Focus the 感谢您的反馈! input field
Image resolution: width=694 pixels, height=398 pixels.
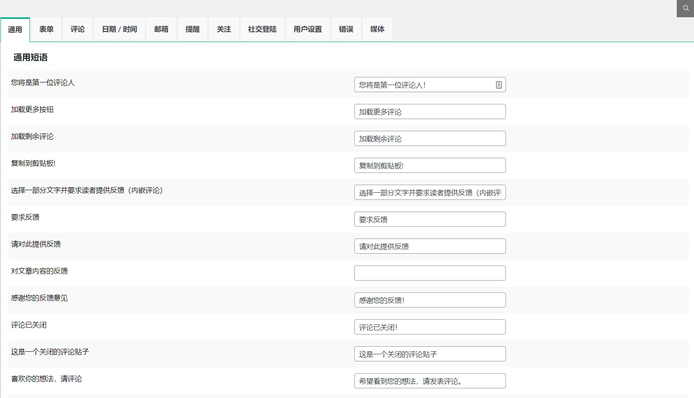pos(430,300)
